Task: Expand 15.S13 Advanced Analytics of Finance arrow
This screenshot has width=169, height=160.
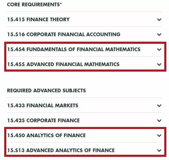Action: point(159,151)
